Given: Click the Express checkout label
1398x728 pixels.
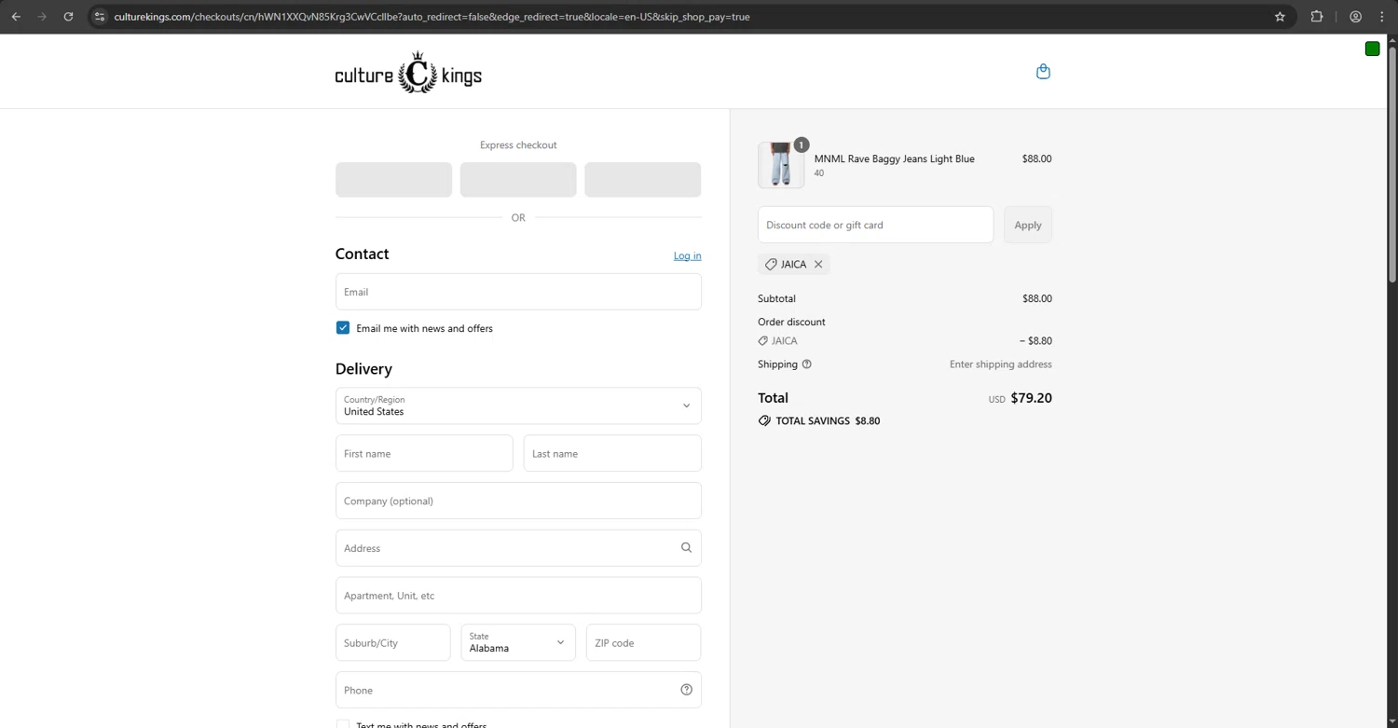Looking at the screenshot, I should point(518,145).
